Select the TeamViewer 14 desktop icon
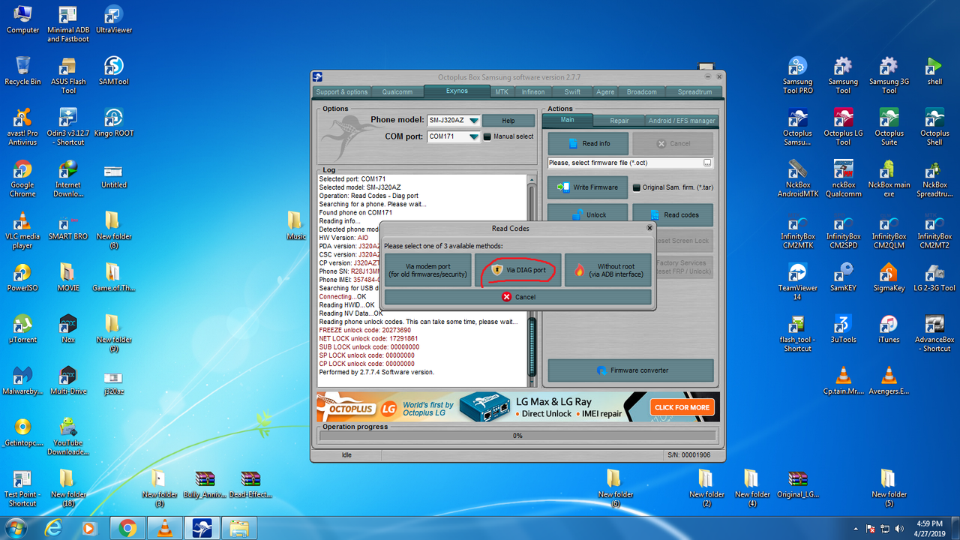This screenshot has height=540, width=960. click(797, 281)
